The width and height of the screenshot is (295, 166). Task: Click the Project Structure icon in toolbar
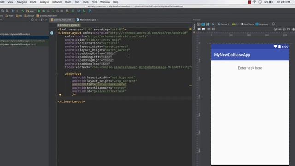(79, 11)
